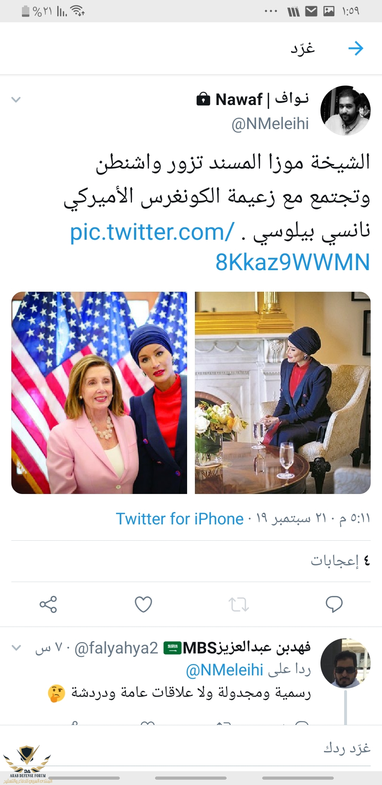Open falyahya2's profile avatar
This screenshot has height=785, width=382.
point(346,663)
